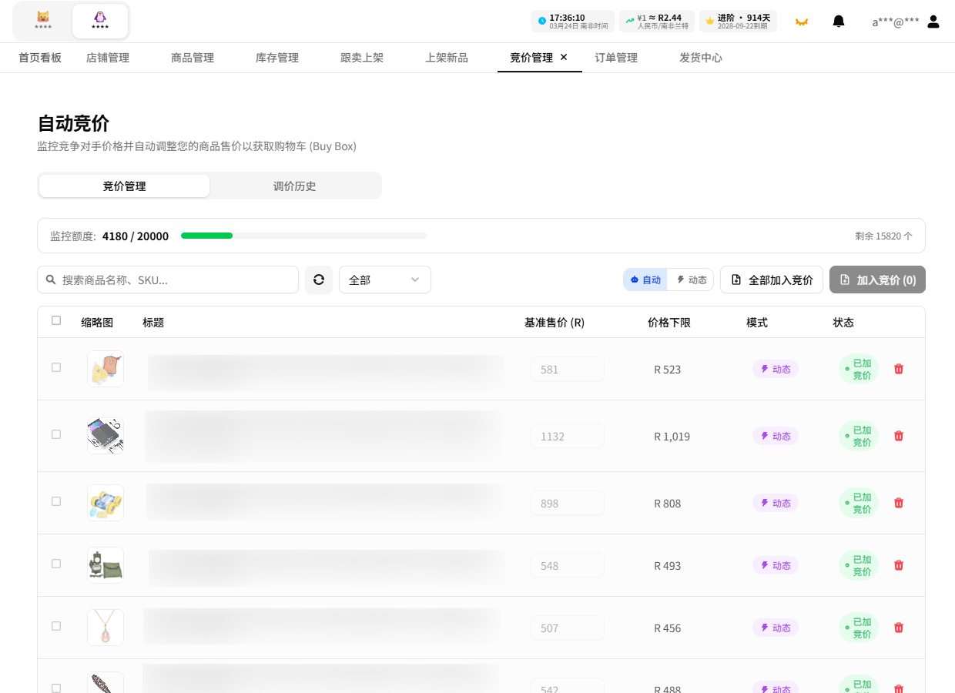
Task: Click the notification bell icon
Action: point(839,22)
